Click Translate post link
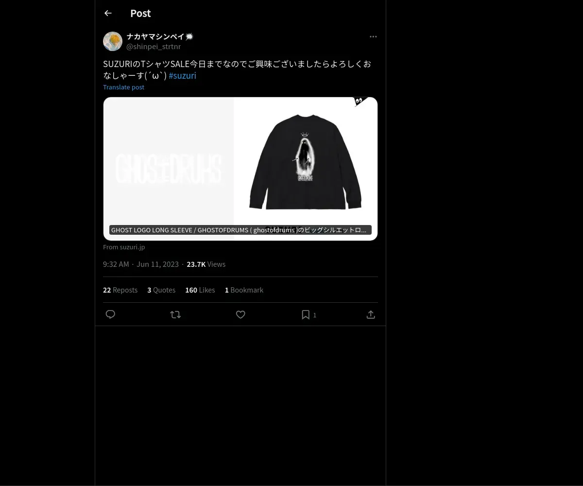This screenshot has width=583, height=486. click(123, 87)
